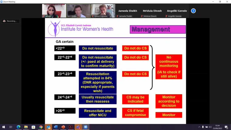Launch Google Chrome from the taskbar
231x130 pixels.
point(41,127)
